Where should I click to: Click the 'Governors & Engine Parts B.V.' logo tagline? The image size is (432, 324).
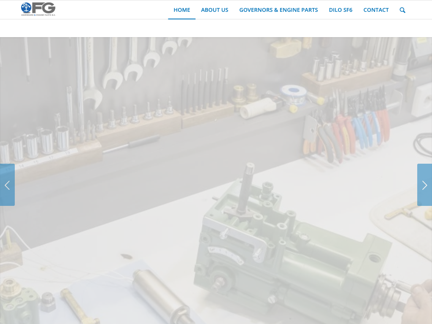pos(38,15)
